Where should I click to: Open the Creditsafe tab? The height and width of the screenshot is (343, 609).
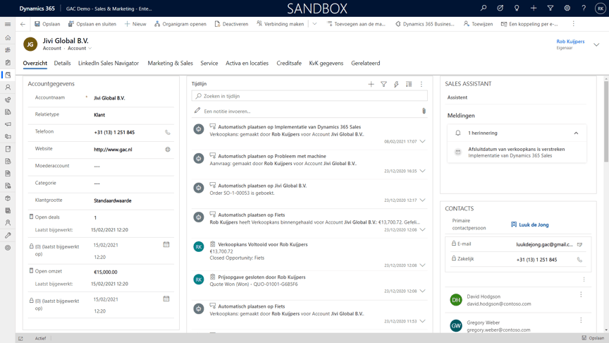click(288, 63)
